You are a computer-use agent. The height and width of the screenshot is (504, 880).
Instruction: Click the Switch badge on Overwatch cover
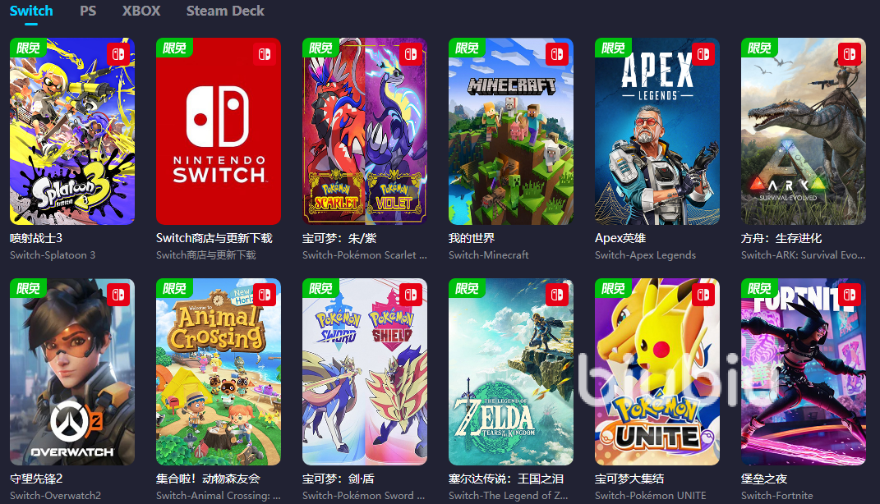click(x=118, y=295)
